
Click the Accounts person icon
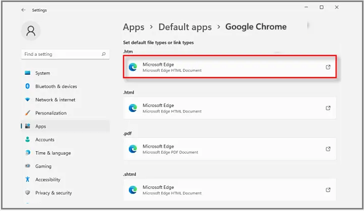28,139
